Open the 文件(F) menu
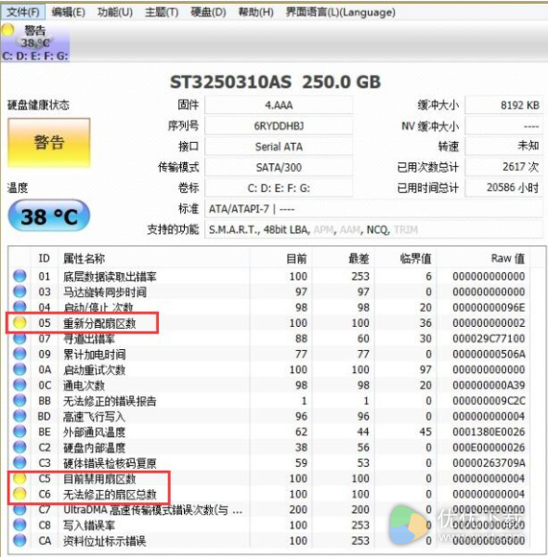The height and width of the screenshot is (557, 548). [23, 12]
